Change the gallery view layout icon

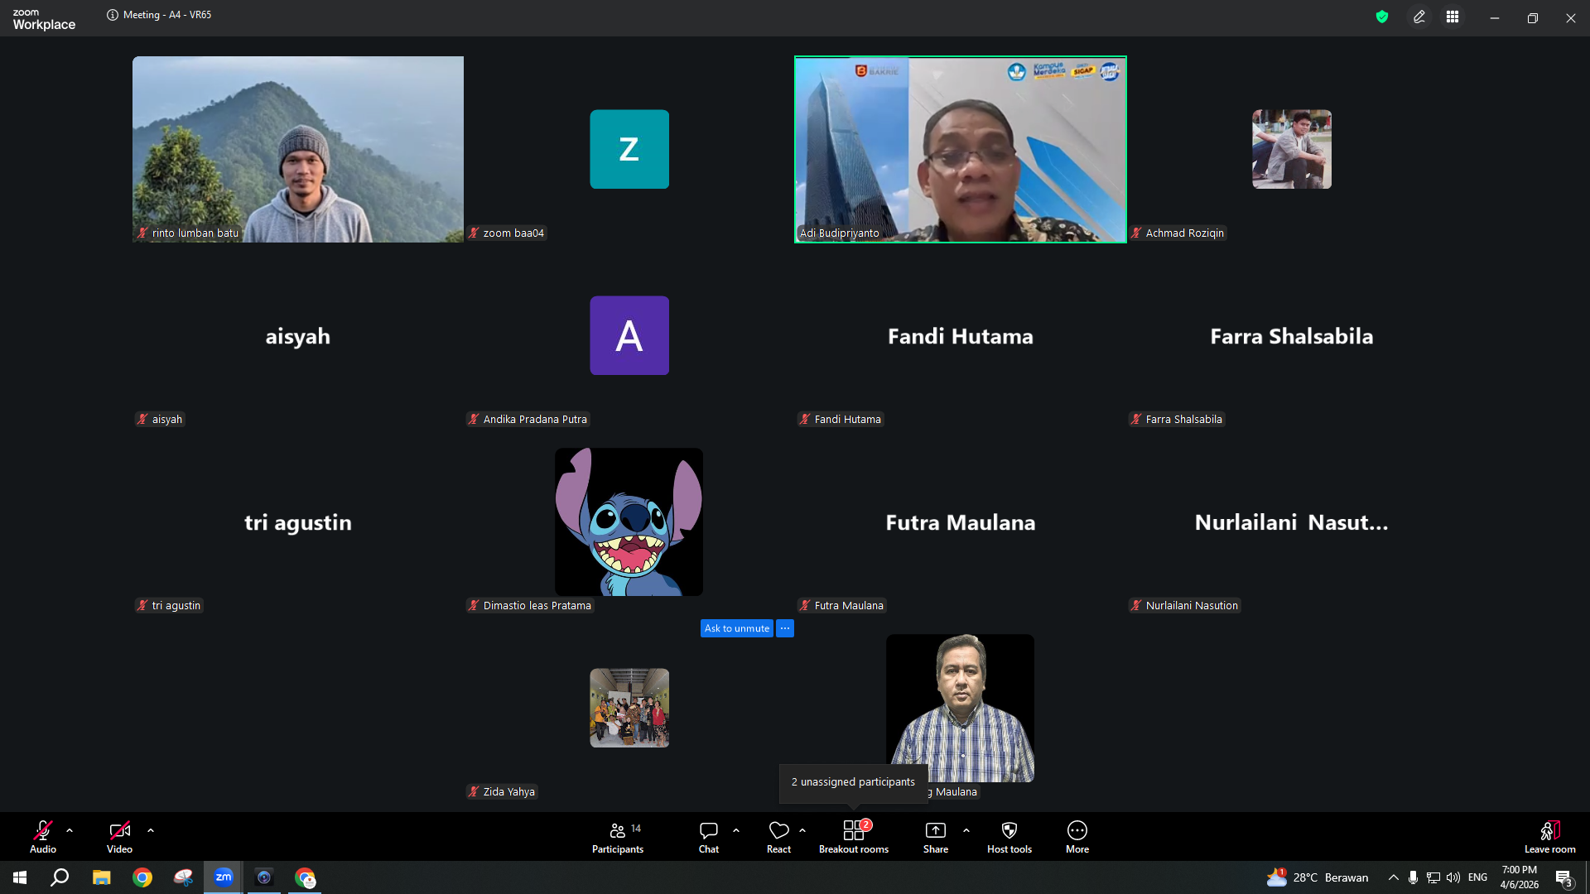click(x=1453, y=17)
